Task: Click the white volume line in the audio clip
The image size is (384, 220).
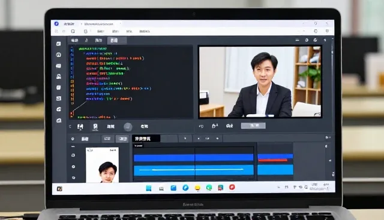Action: [191, 170]
